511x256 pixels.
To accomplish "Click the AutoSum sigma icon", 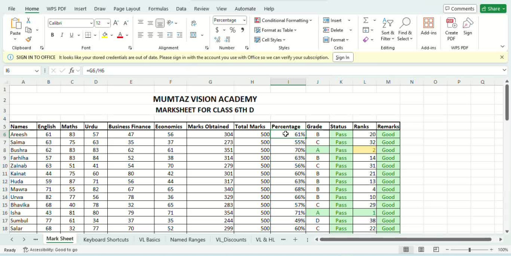I will (366, 20).
